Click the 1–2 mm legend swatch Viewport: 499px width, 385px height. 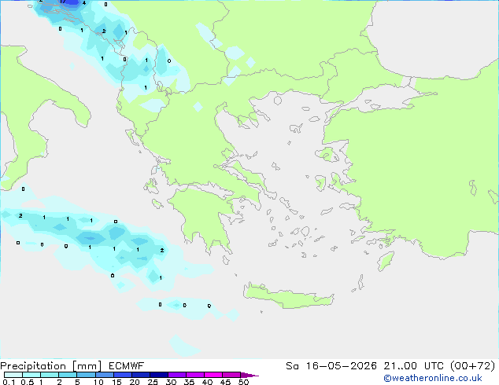(x=50, y=375)
